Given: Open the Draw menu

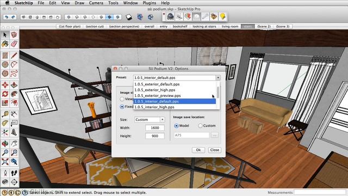Looking at the screenshot, I should click(x=79, y=3).
